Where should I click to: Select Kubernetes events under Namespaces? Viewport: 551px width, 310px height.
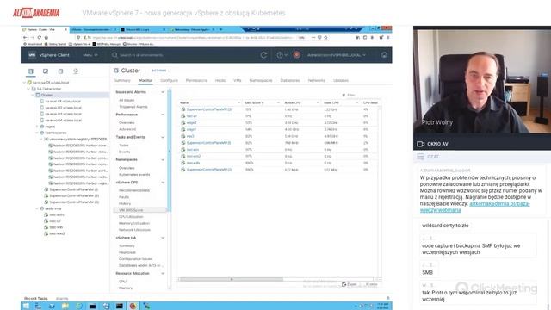(134, 175)
